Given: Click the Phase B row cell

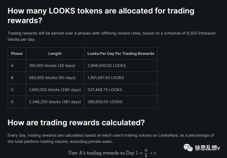Looking at the screenshot, I should (17, 78).
